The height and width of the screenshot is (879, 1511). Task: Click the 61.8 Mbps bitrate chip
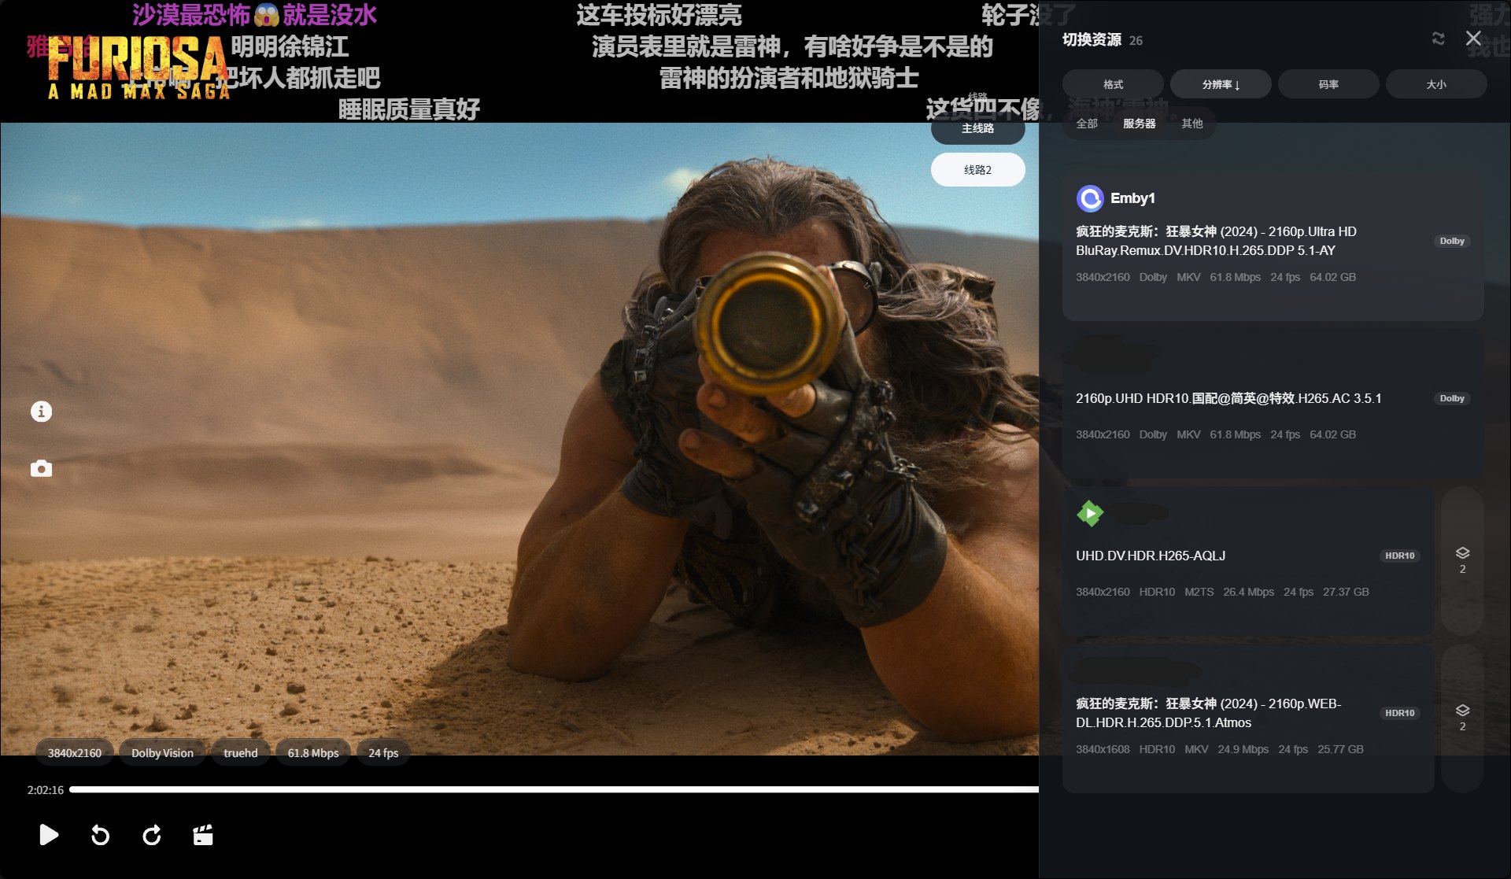pyautogui.click(x=313, y=753)
